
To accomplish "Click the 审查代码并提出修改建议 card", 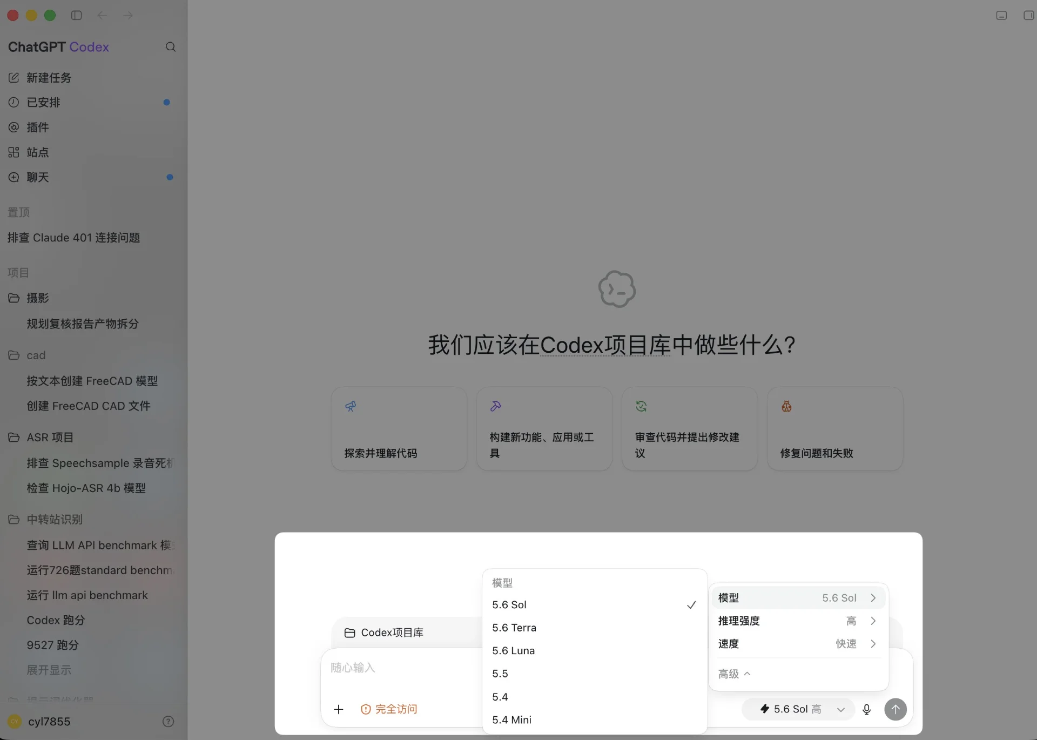I will pos(690,429).
